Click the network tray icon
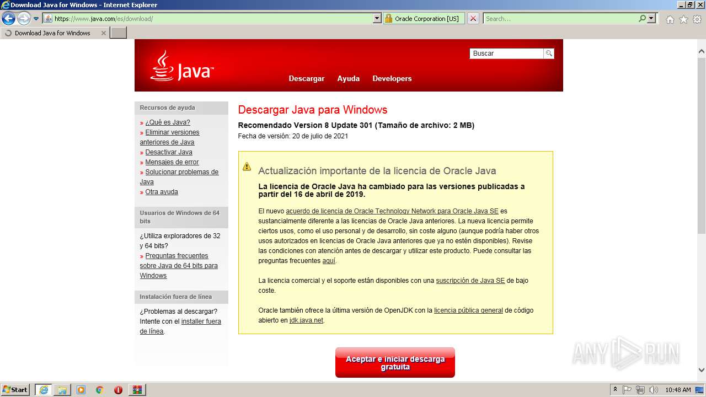 [x=640, y=390]
